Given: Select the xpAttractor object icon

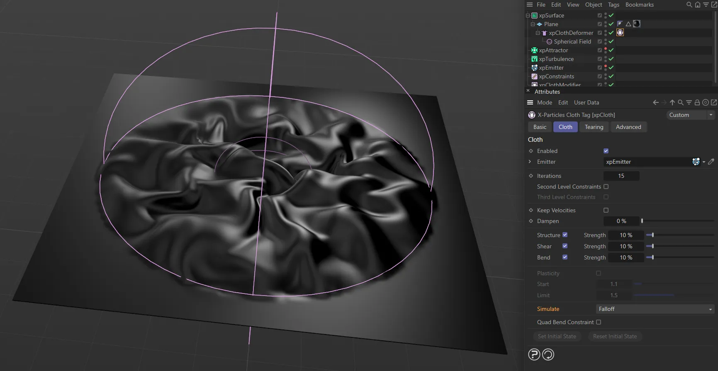Looking at the screenshot, I should 535,50.
